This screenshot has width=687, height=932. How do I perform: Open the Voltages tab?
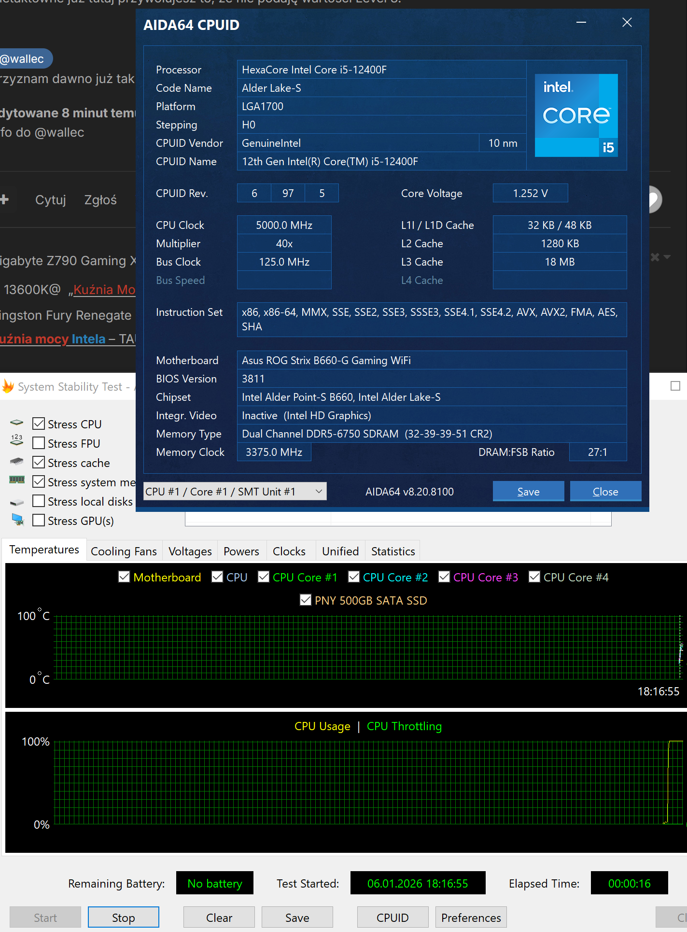(x=190, y=551)
